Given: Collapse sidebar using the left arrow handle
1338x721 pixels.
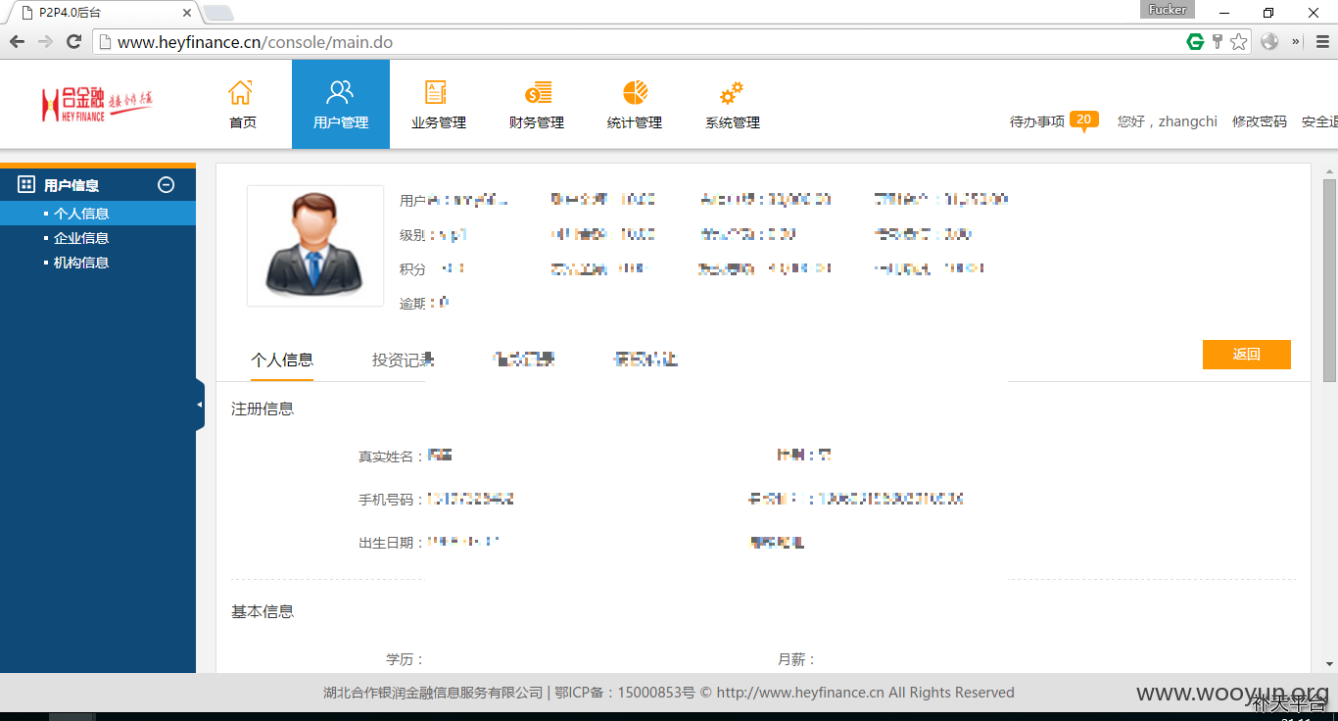Looking at the screenshot, I should [x=200, y=405].
